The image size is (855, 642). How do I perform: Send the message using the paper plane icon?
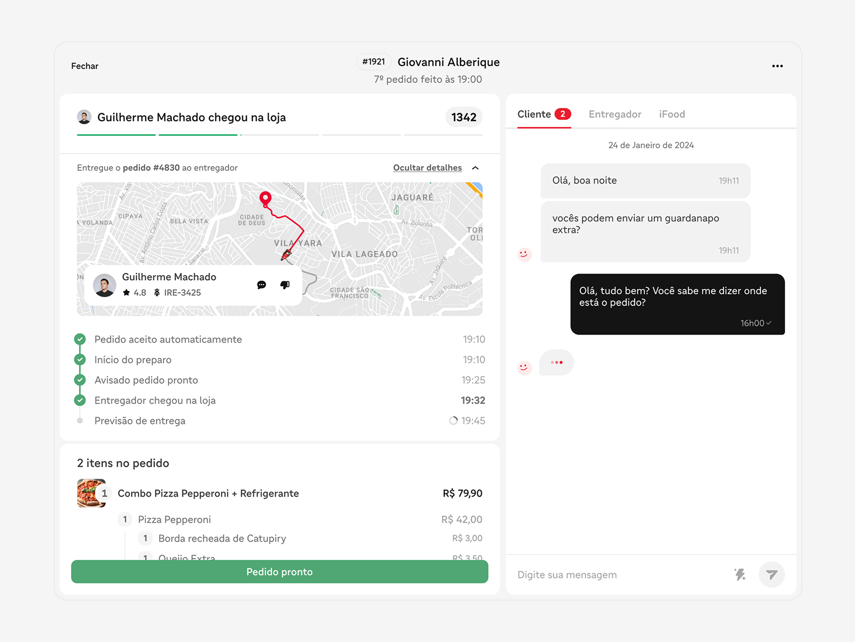[772, 574]
